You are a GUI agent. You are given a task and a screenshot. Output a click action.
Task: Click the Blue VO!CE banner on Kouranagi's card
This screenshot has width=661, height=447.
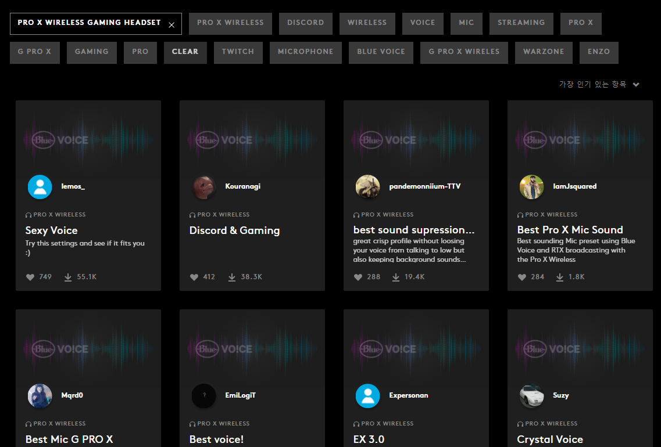coord(252,139)
